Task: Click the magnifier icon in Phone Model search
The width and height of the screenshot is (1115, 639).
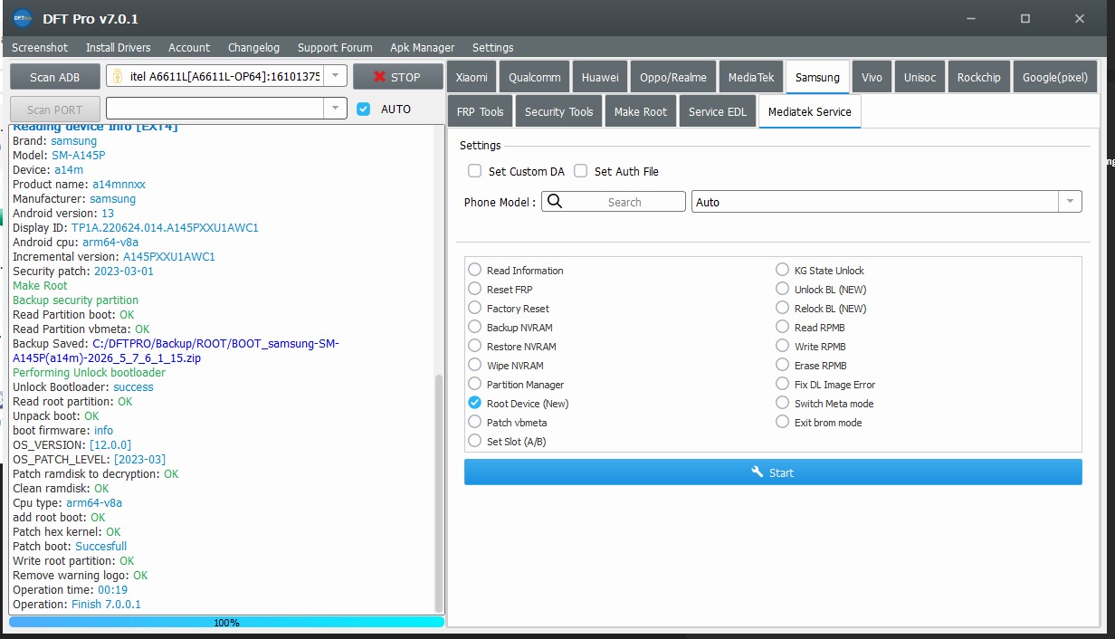Action: pos(555,202)
